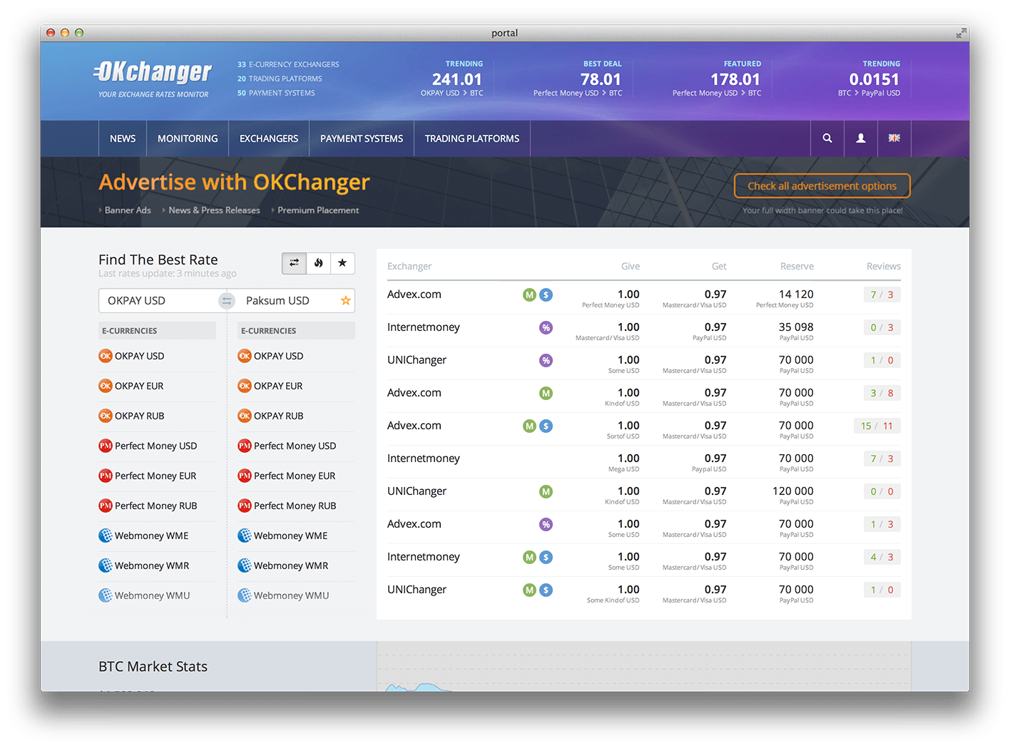
Task: Click the green M badge in first Advex.com row
Action: (x=529, y=294)
